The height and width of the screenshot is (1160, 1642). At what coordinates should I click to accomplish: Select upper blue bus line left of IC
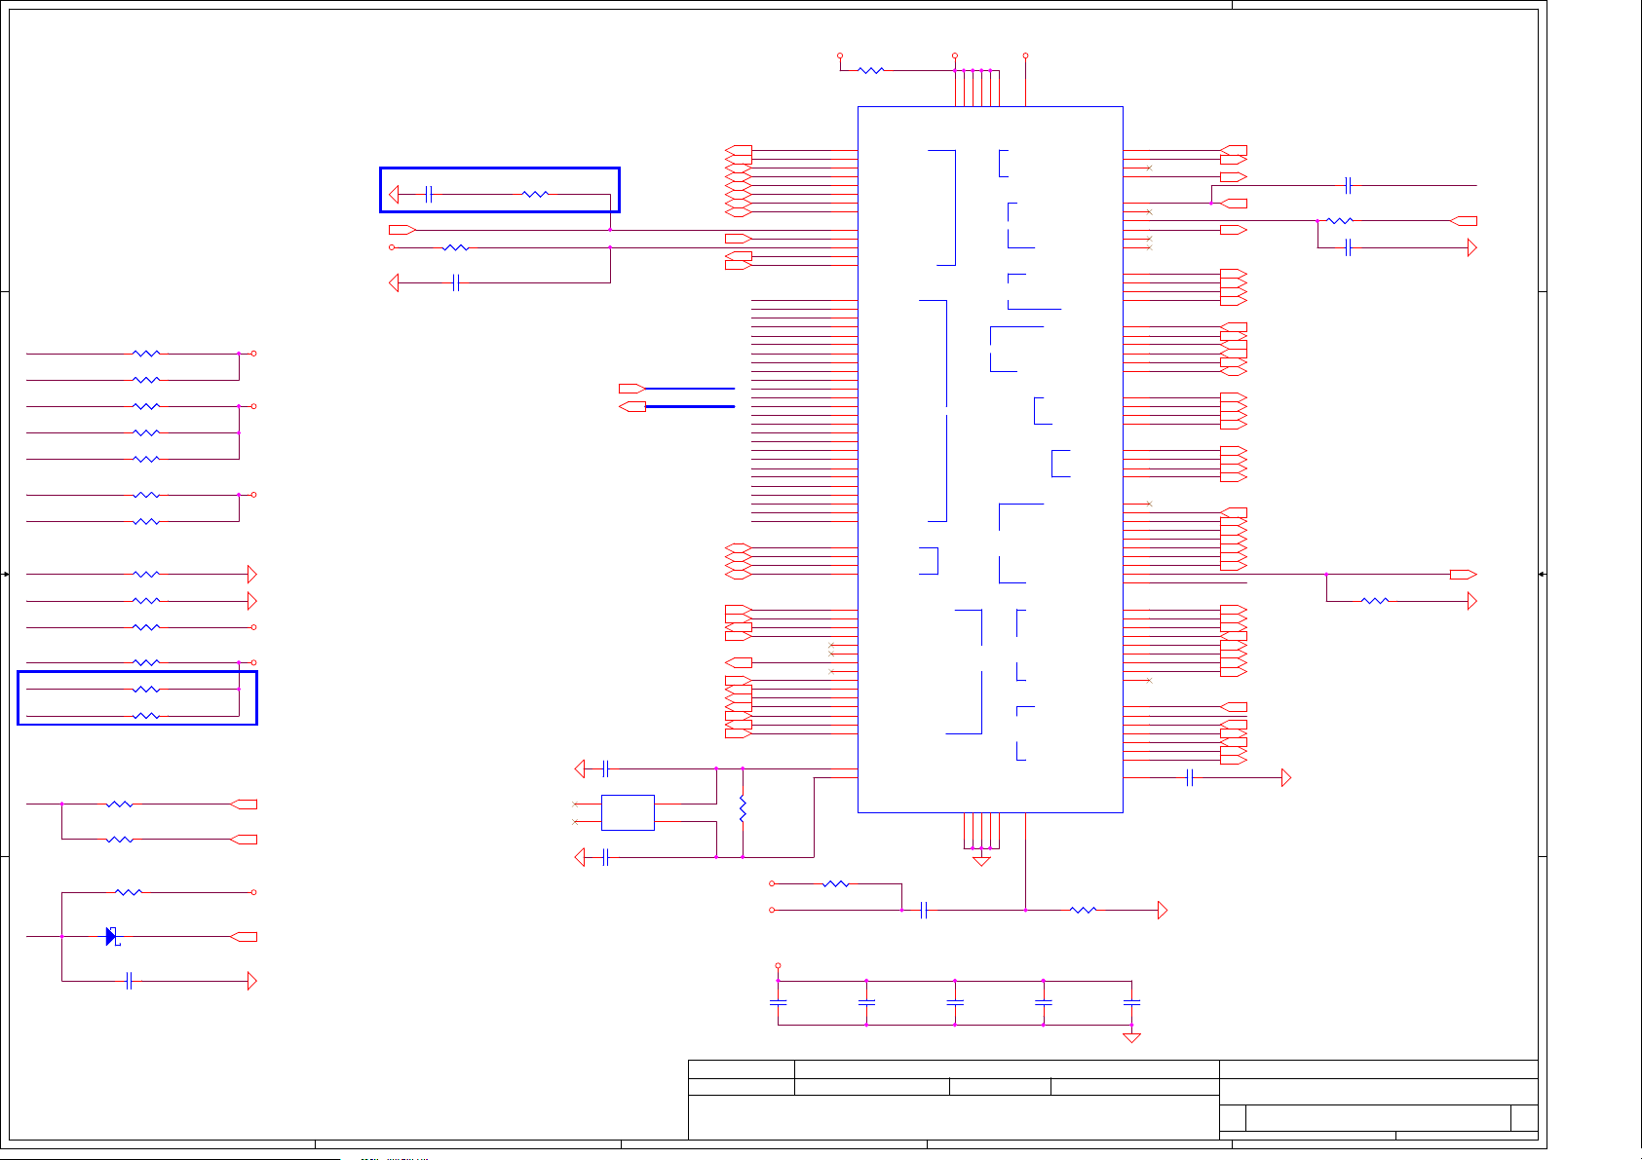pyautogui.click(x=690, y=389)
